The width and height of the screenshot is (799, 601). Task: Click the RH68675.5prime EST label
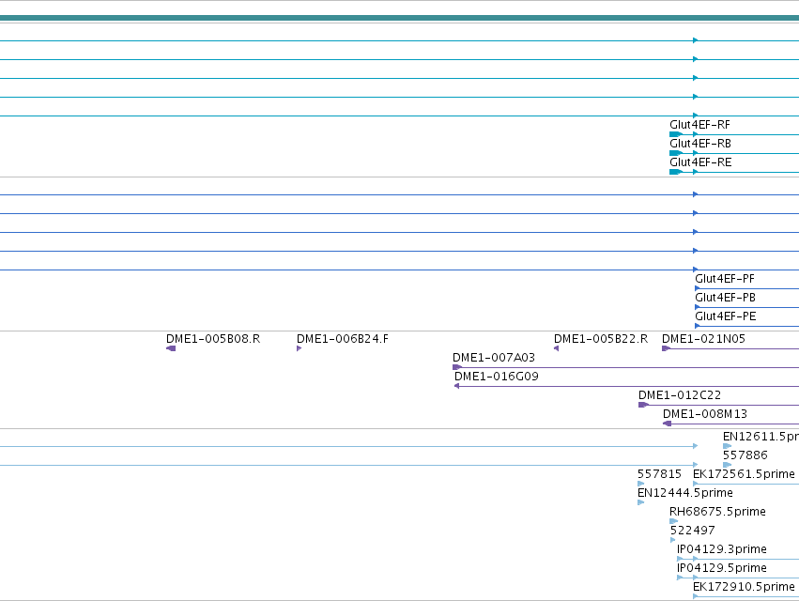[717, 513]
